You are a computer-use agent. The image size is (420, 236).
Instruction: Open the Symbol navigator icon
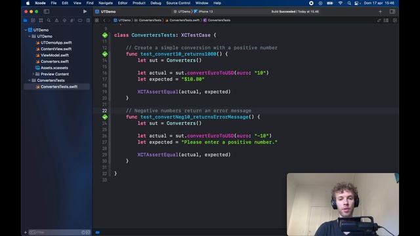pos(41,20)
